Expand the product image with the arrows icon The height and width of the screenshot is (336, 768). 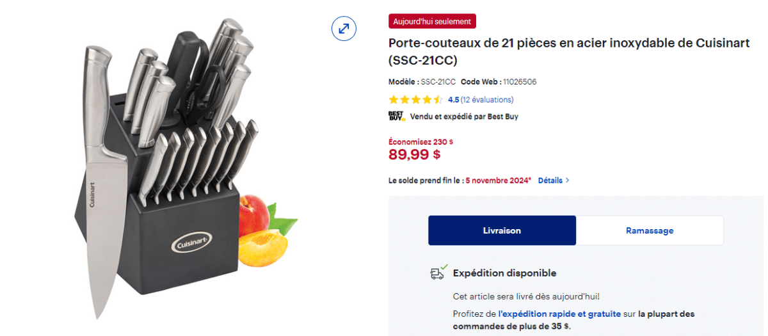344,28
